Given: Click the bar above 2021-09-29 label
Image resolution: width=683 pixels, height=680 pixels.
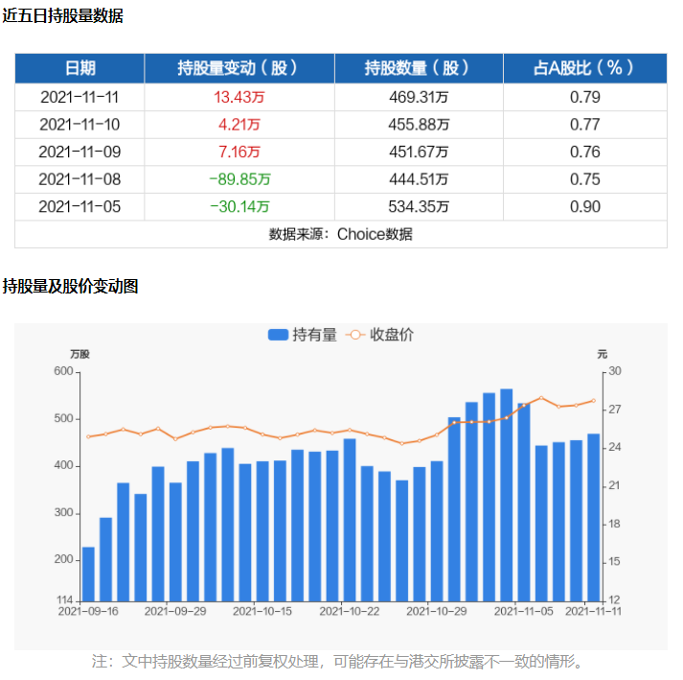Looking at the screenshot, I should point(175,542).
